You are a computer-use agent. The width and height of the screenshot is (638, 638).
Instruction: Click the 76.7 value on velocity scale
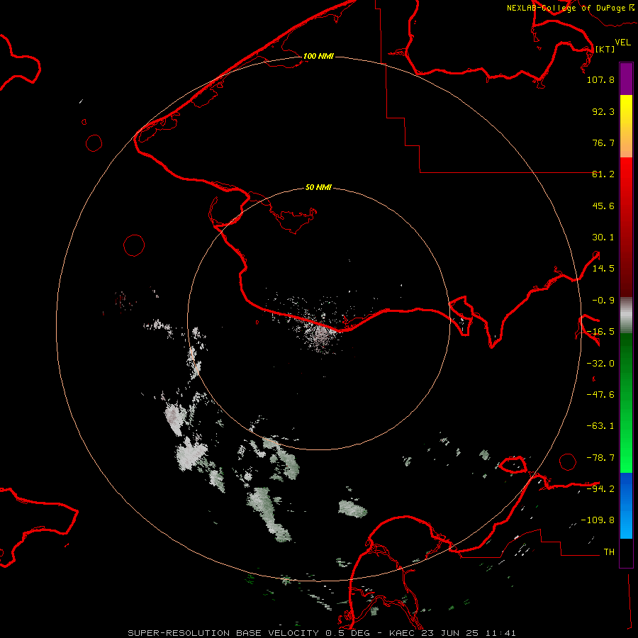point(603,142)
